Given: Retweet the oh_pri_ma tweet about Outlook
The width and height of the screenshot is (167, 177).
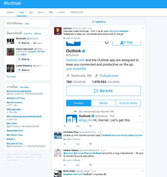Looking at the screenshot, I should (78, 126).
